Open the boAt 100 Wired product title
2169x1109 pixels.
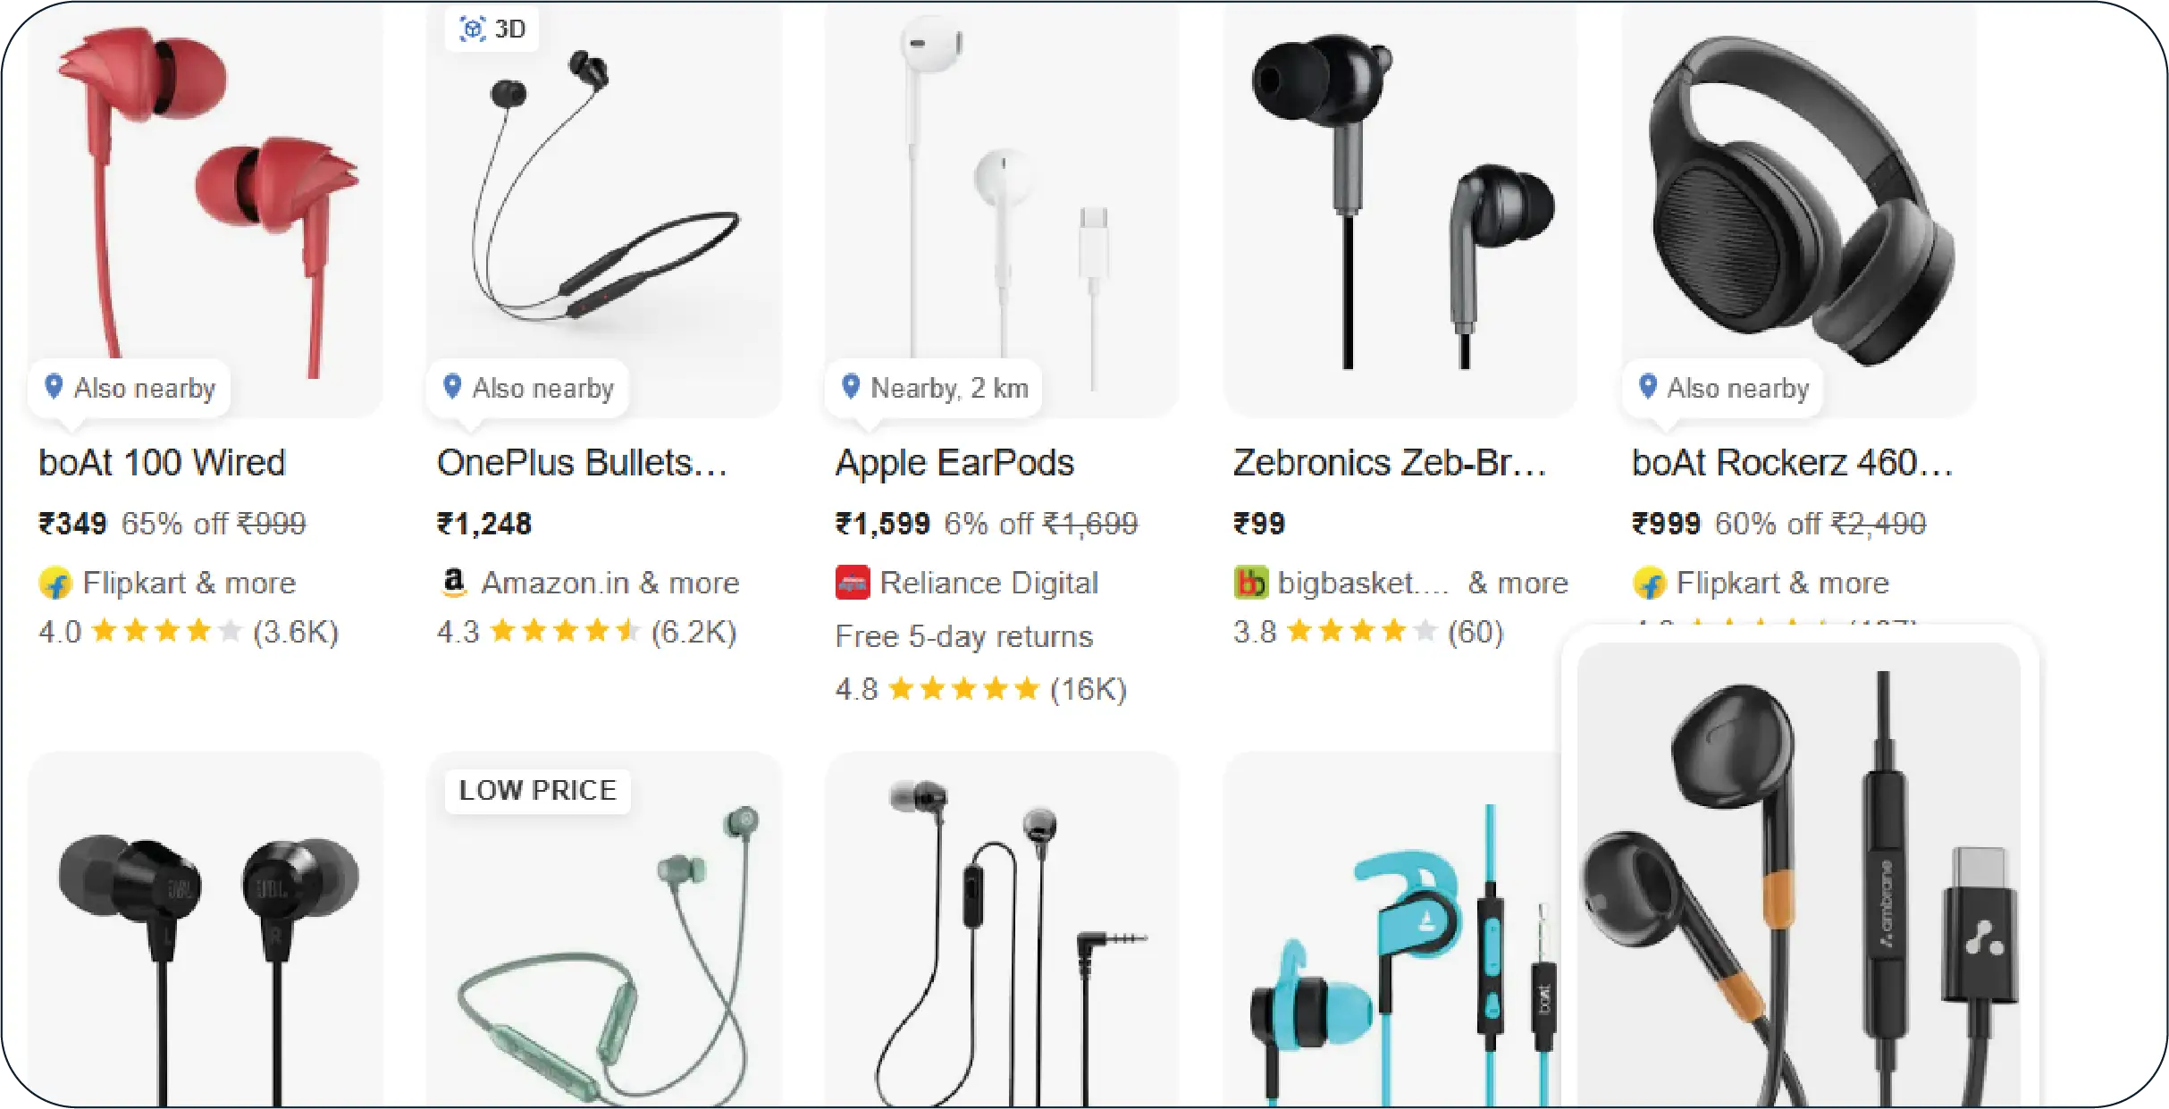click(162, 463)
